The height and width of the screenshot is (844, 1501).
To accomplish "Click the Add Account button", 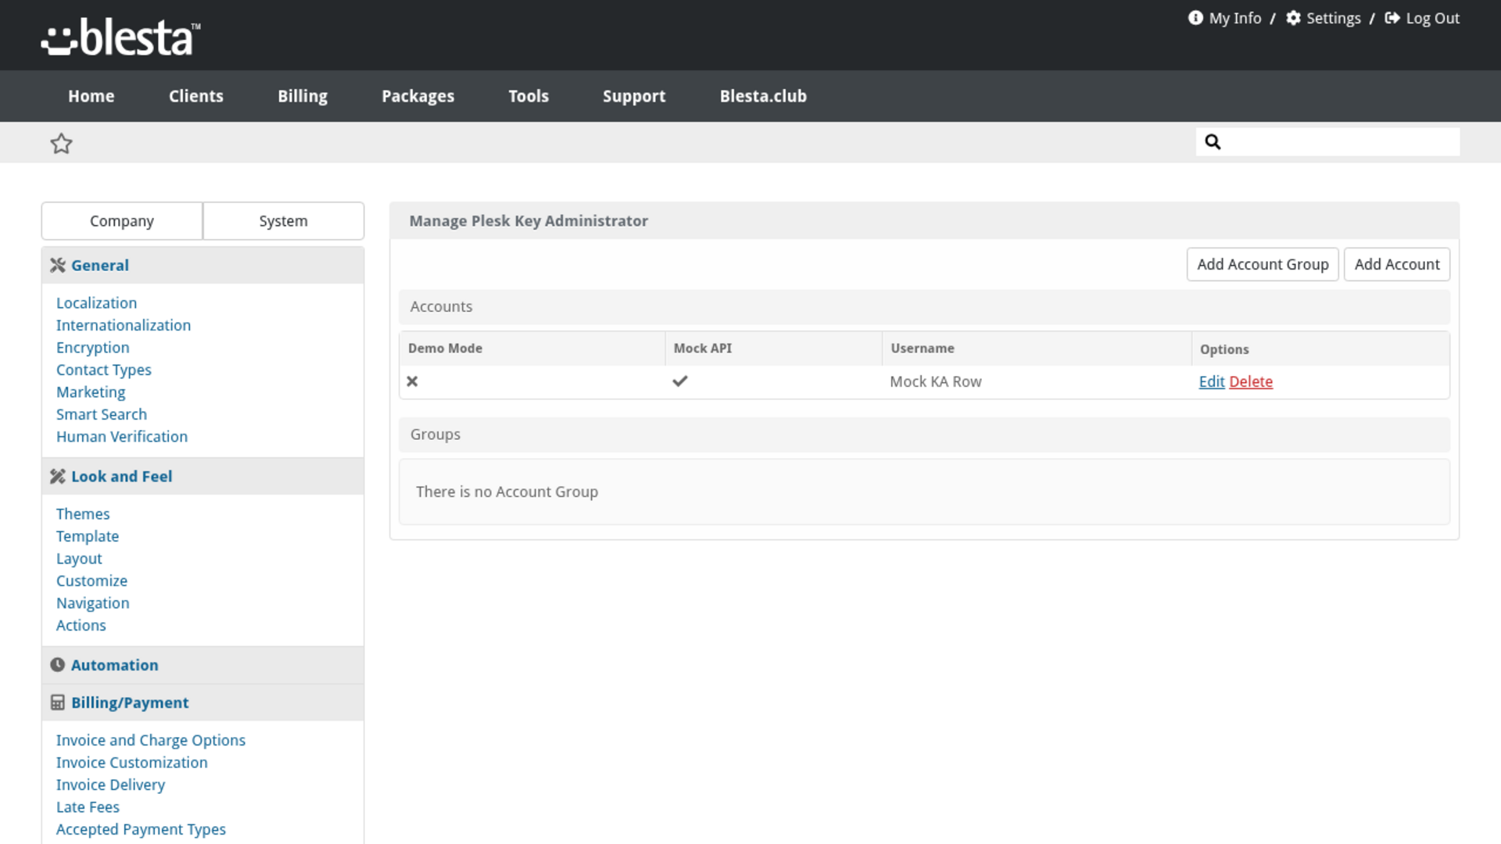I will pos(1397,264).
